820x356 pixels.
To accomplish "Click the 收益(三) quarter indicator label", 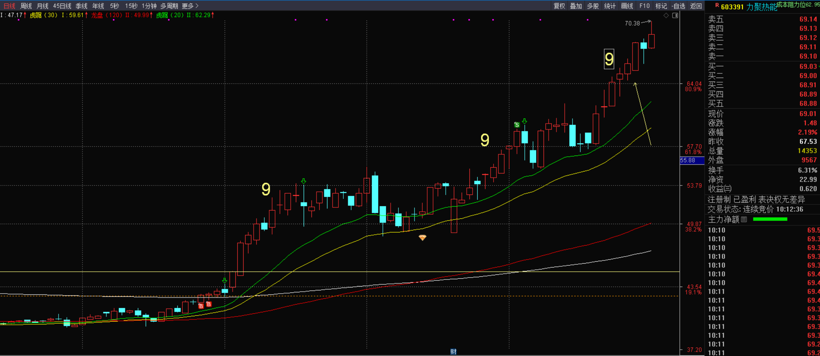I will coord(720,189).
